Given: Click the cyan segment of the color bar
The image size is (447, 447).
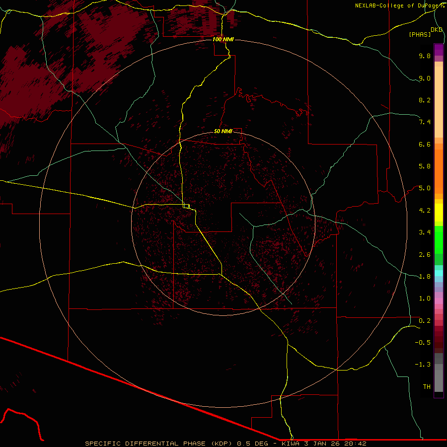Looking at the screenshot, I should pos(439,273).
